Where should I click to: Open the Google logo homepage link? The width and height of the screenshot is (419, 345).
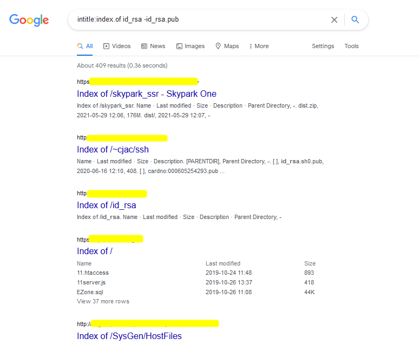(x=29, y=20)
